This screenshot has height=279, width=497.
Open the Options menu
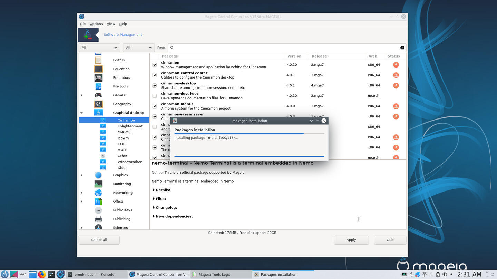point(96,24)
